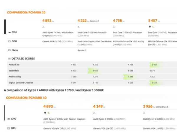Click Productivity value 7 352
This screenshot has width=177, height=132.
tap(152, 77)
